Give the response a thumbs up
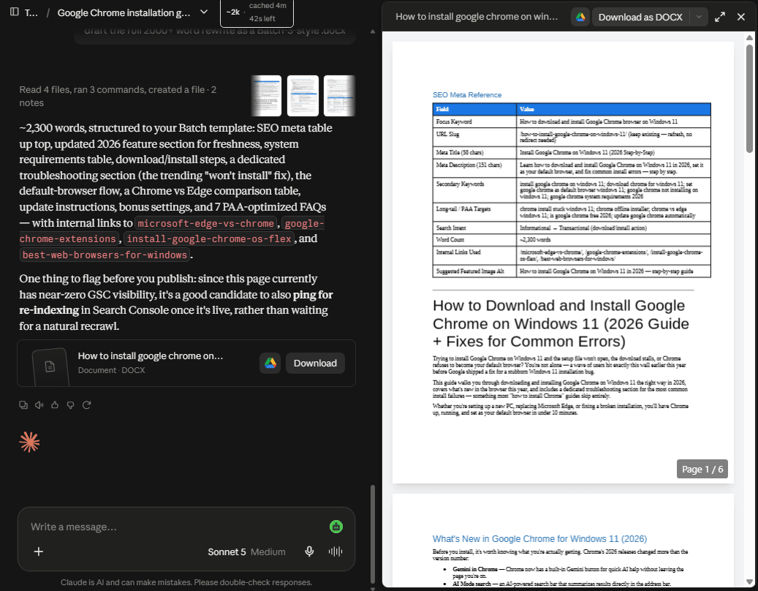This screenshot has width=758, height=591. point(55,404)
